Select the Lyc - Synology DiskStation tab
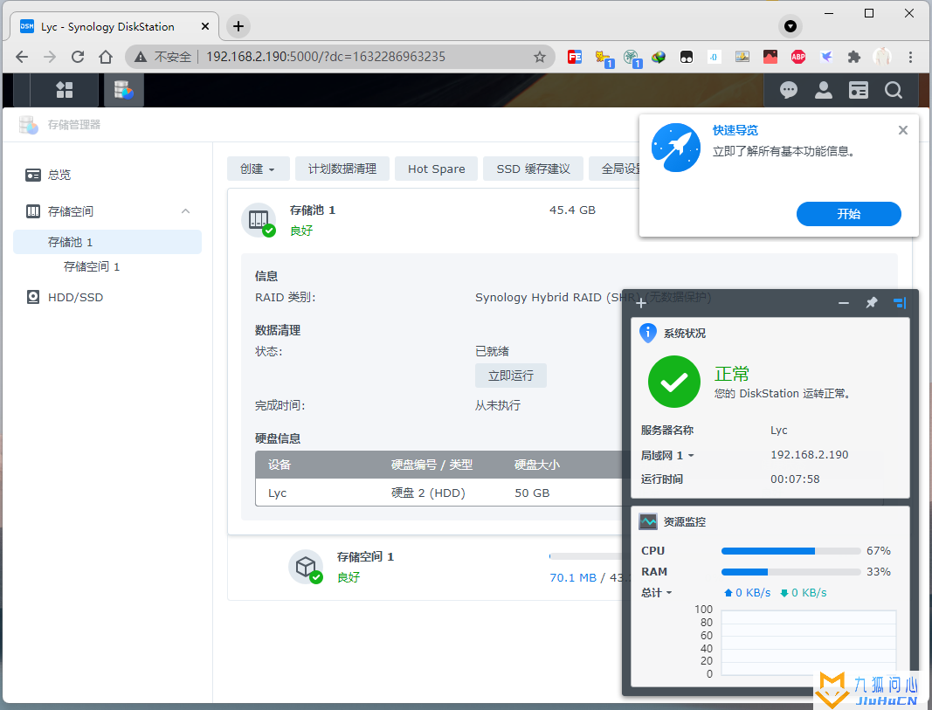 point(114,27)
